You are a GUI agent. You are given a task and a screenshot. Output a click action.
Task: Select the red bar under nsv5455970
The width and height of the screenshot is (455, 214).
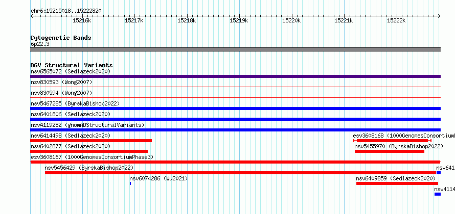tap(390, 151)
